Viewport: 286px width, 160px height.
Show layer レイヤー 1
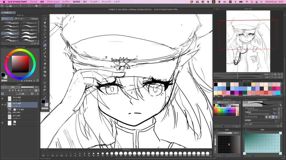[2, 117]
